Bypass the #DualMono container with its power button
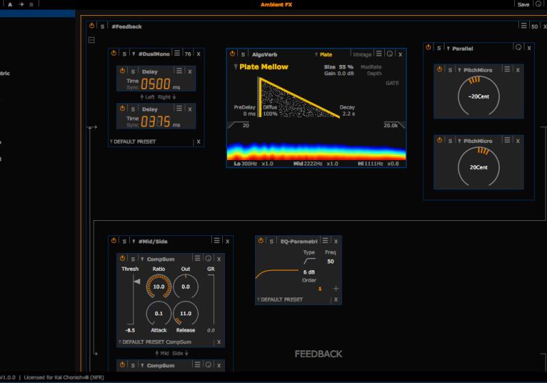Screen dimensions: 547x383 click(x=114, y=53)
